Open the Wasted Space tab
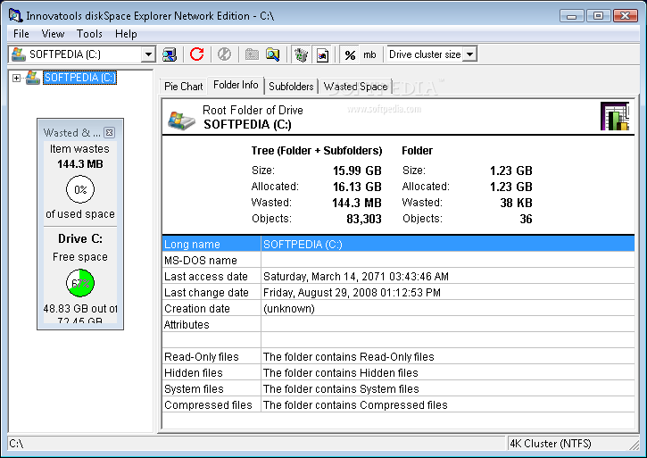Viewport: 647px width, 458px height. (355, 87)
